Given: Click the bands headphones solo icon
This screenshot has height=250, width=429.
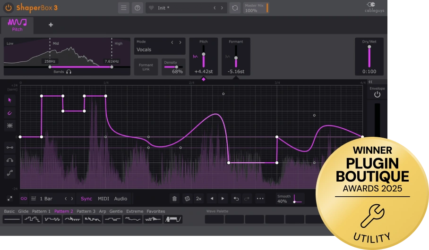Looking at the screenshot, I should (69, 72).
